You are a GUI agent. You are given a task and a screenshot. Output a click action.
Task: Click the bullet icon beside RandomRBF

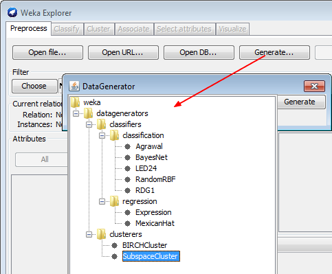[128, 179]
